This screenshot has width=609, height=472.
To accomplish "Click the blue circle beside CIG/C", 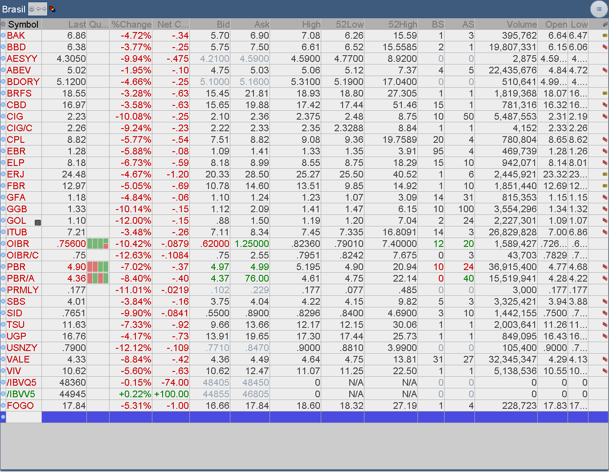I will 3,128.
